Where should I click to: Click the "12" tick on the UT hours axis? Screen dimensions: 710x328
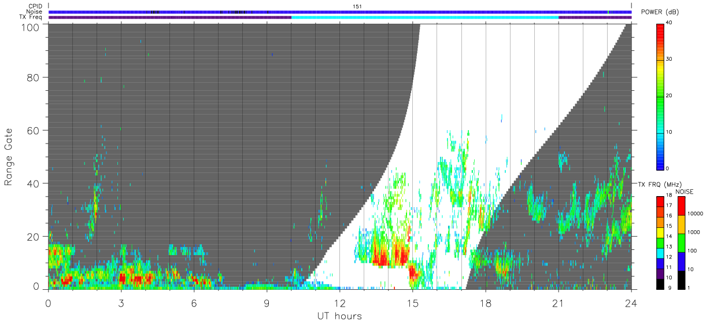click(339, 303)
